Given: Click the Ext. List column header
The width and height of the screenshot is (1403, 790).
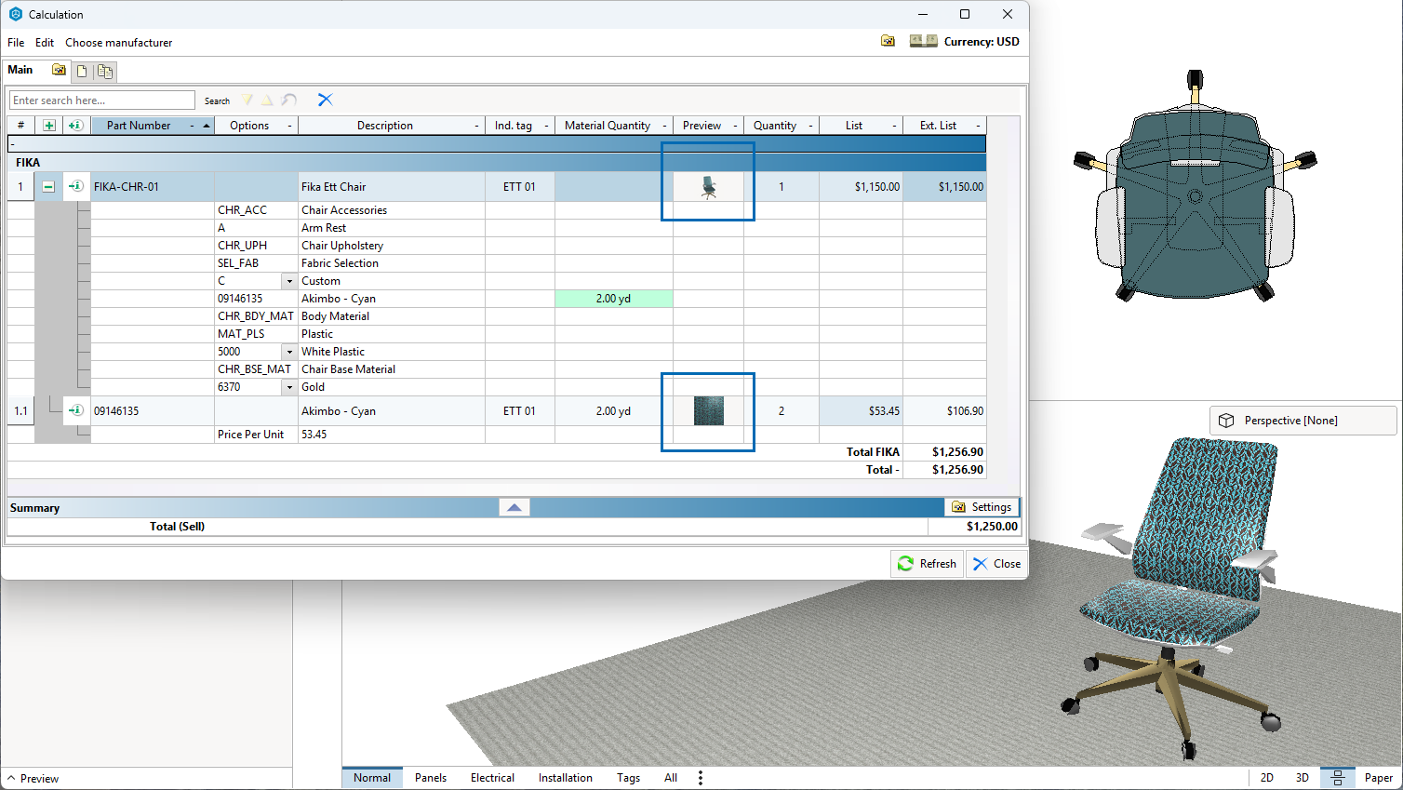Looking at the screenshot, I should tap(944, 126).
